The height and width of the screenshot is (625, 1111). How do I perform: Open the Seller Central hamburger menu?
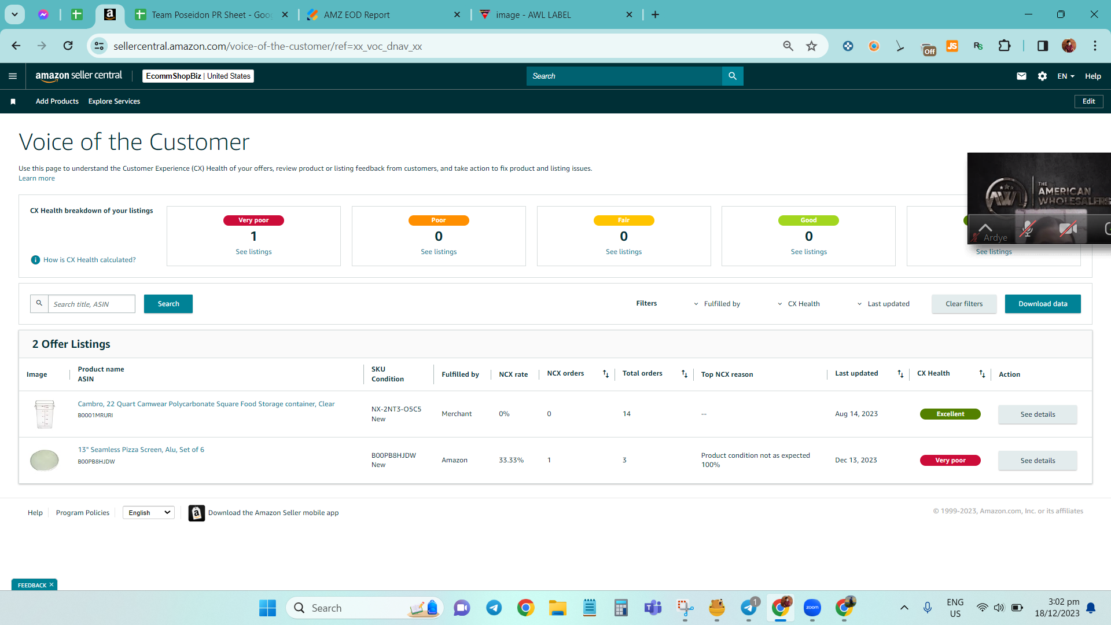coord(13,76)
